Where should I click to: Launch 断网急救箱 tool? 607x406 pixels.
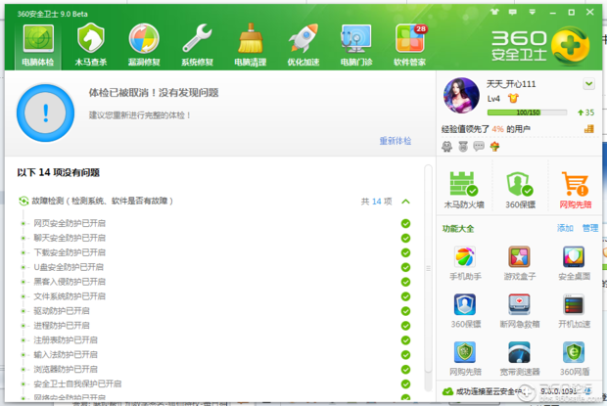[520, 311]
